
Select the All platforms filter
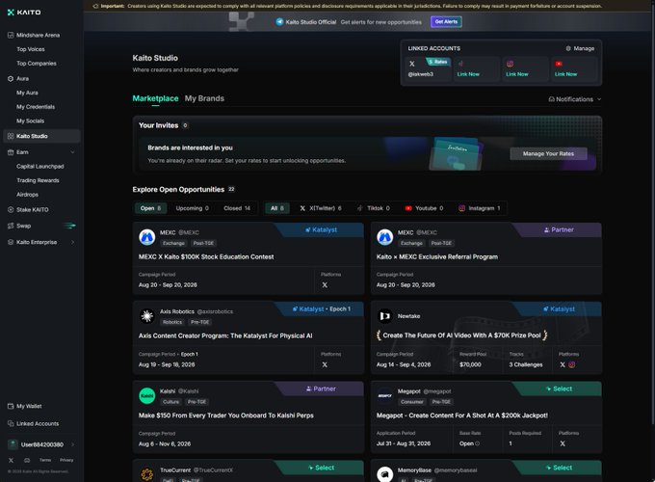277,208
